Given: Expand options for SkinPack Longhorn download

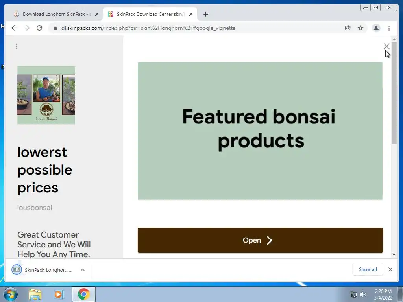Looking at the screenshot, I should [83, 270].
